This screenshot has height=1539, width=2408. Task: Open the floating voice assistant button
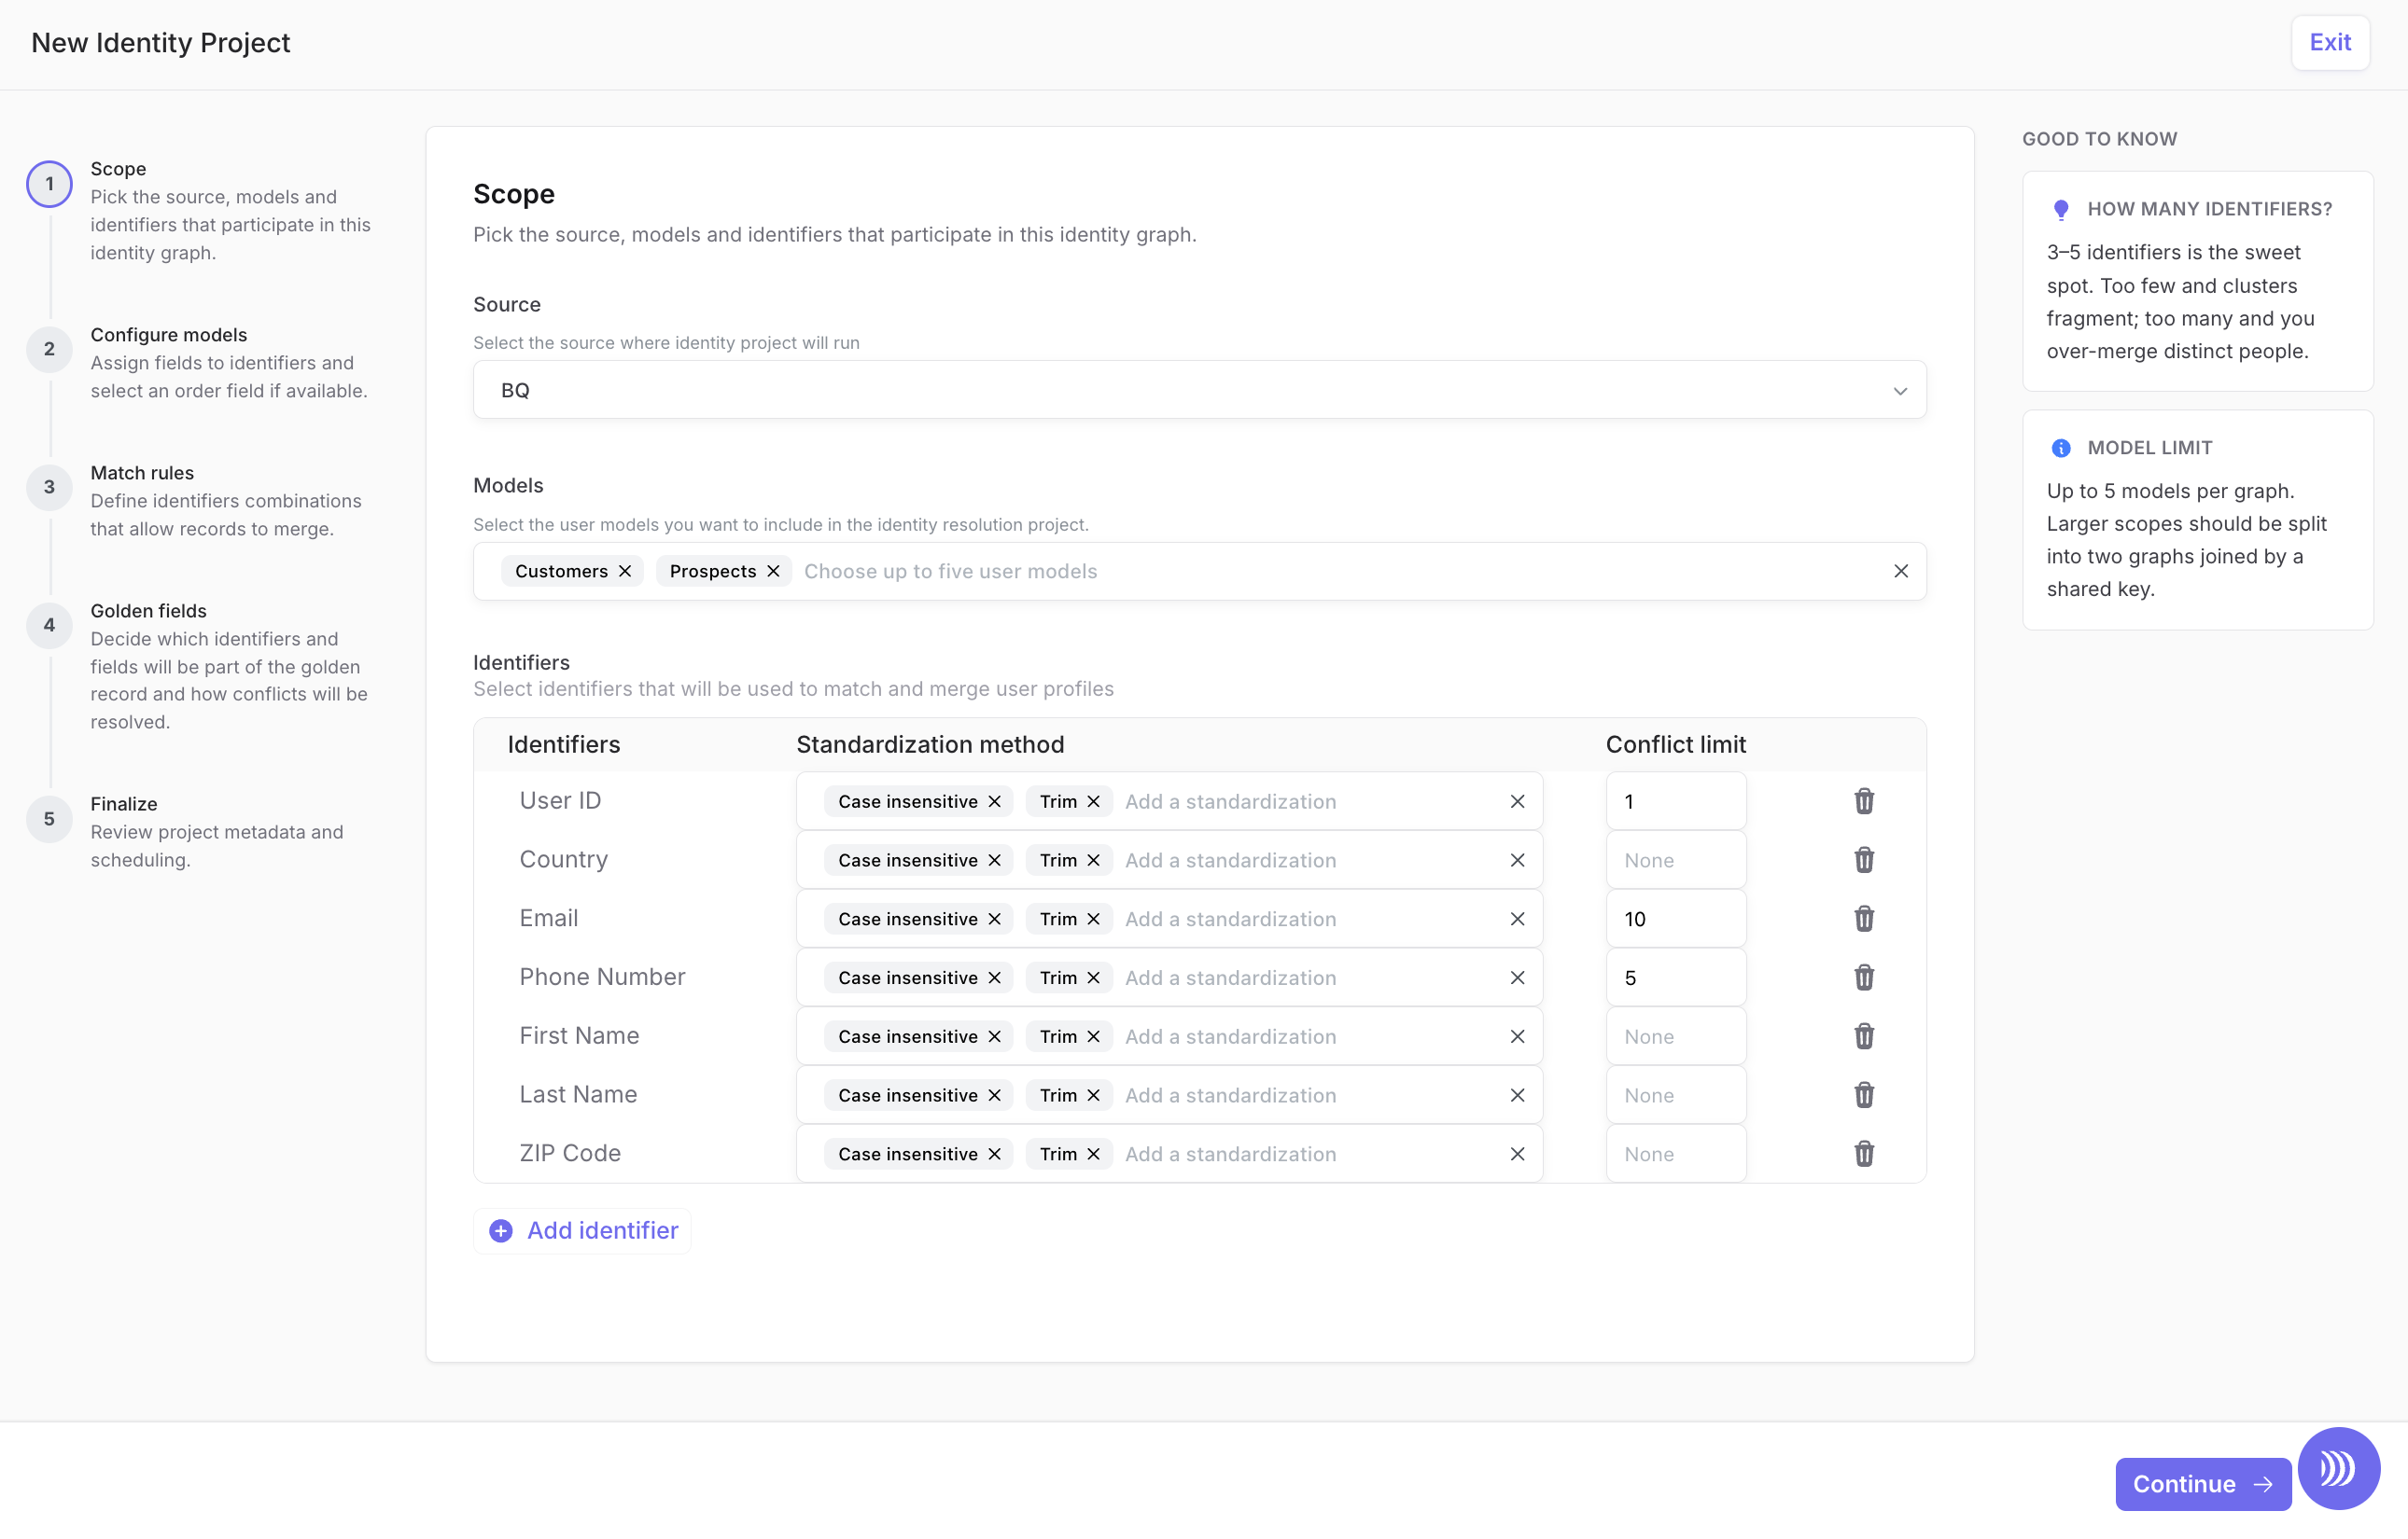coord(2338,1468)
